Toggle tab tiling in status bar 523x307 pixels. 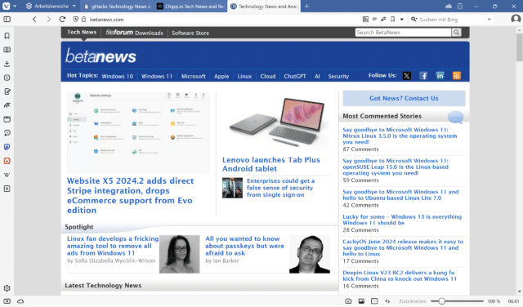coord(374,301)
